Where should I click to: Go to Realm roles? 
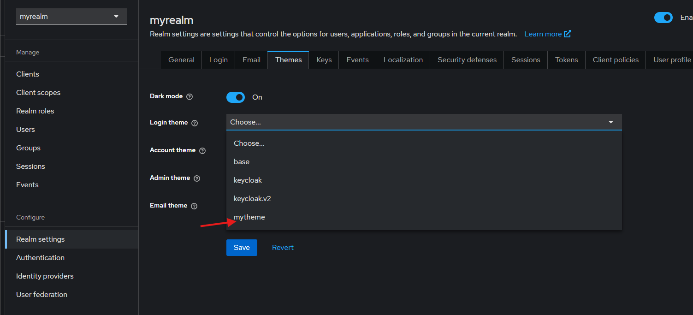[72, 111]
